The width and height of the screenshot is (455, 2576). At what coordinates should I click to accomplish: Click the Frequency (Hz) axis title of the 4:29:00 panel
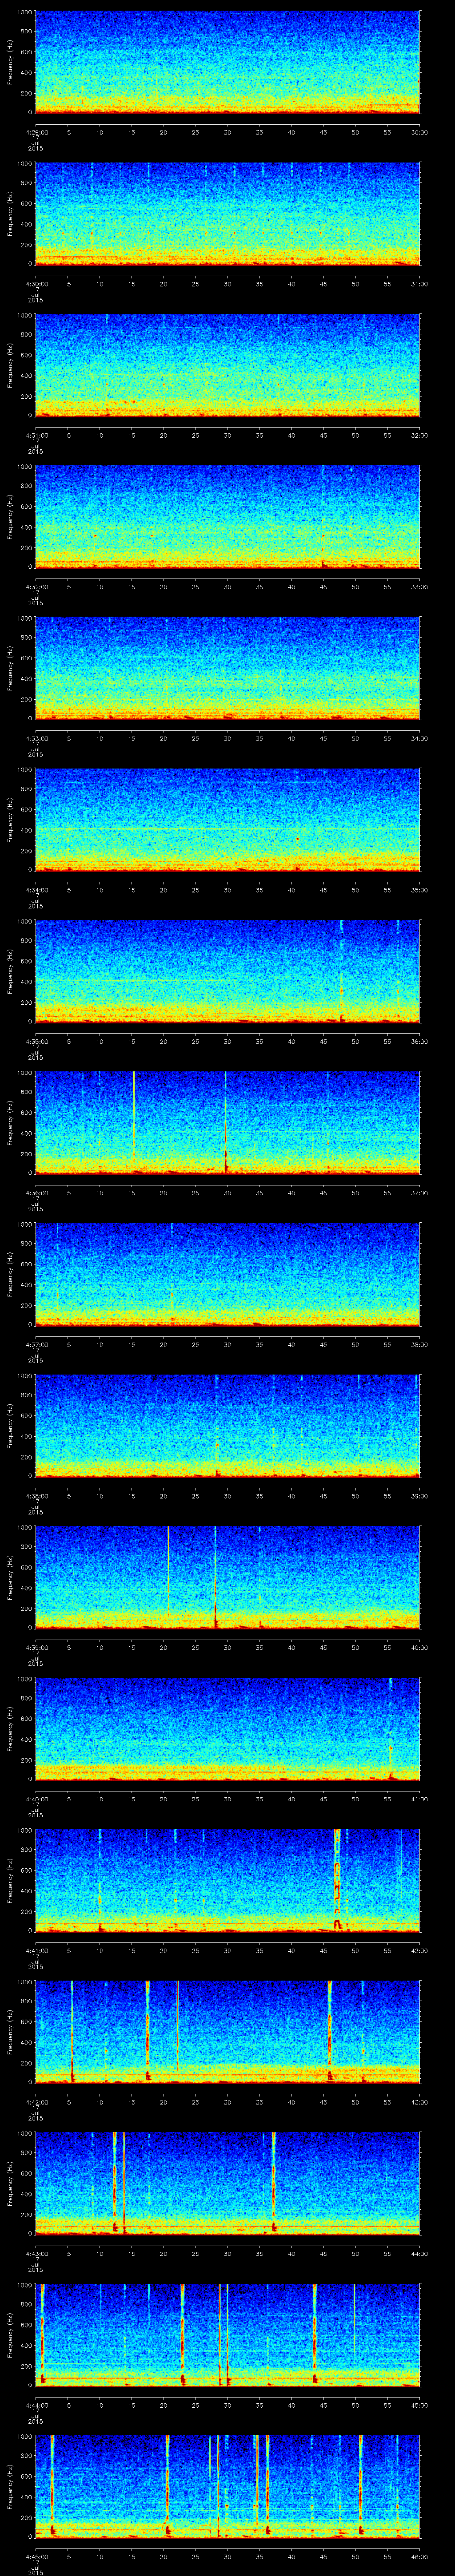point(11,62)
